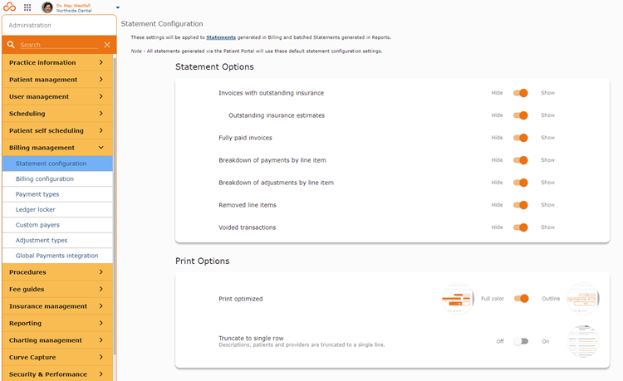
Task: Click the search magnifier icon
Action: click(x=11, y=45)
